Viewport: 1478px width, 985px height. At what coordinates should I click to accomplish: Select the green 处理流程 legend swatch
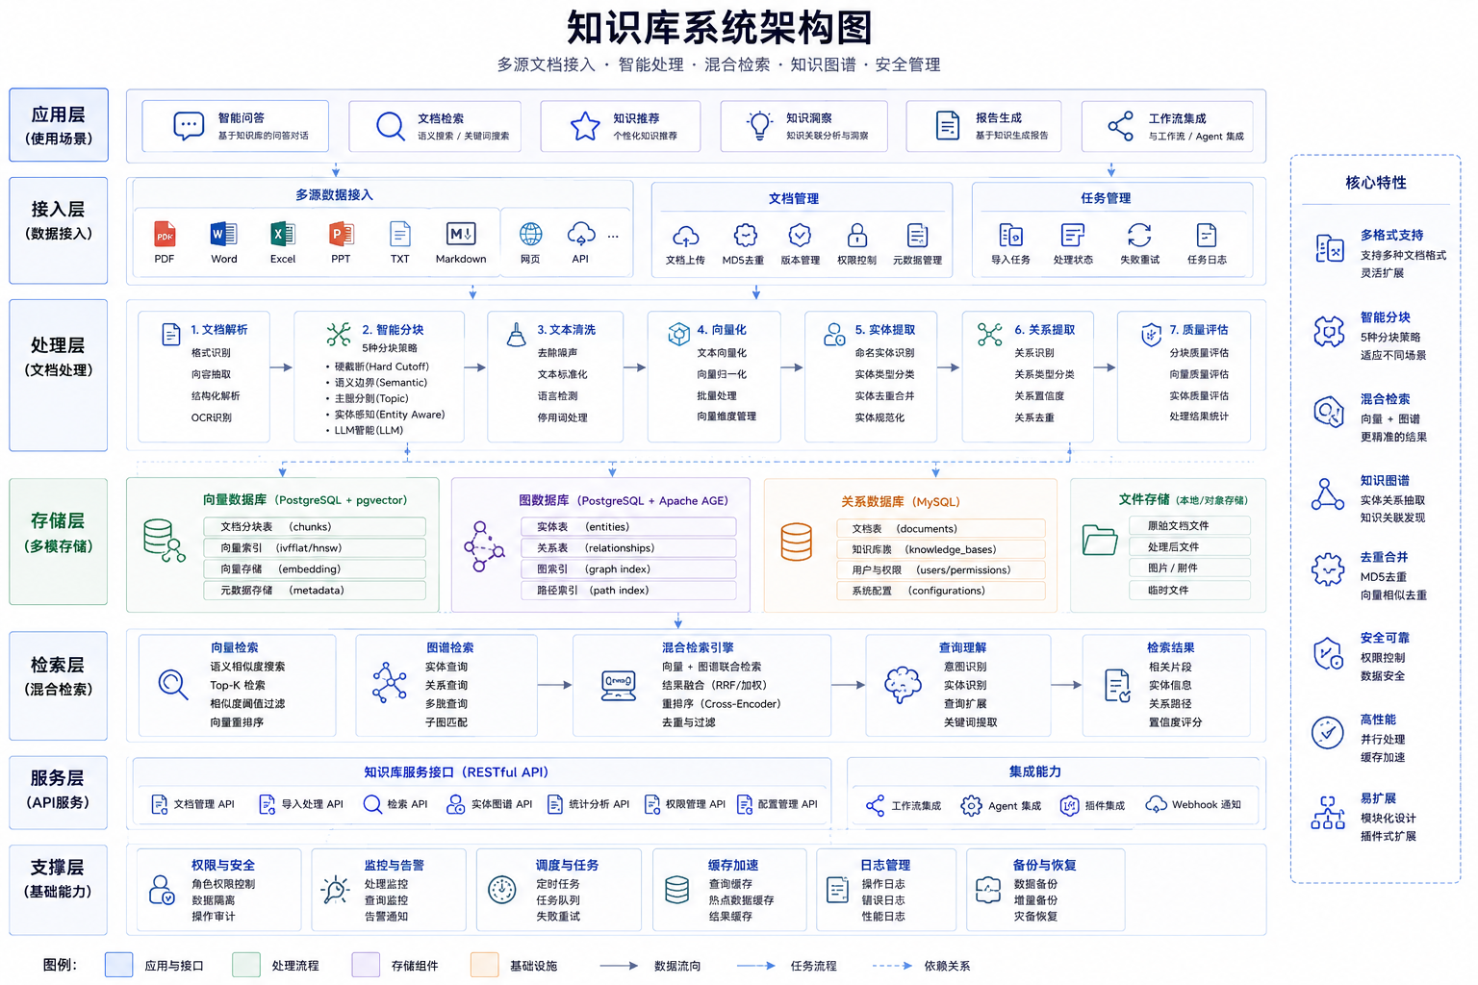(x=246, y=965)
